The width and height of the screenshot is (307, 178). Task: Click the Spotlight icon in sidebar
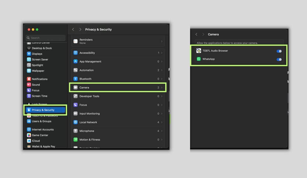point(29,65)
